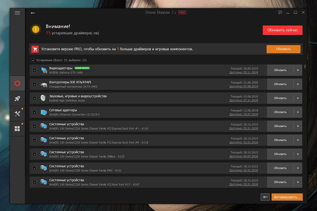Click the license key icon button

pos(265,197)
